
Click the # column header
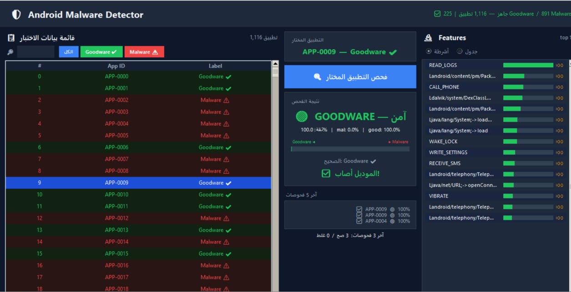click(40, 66)
